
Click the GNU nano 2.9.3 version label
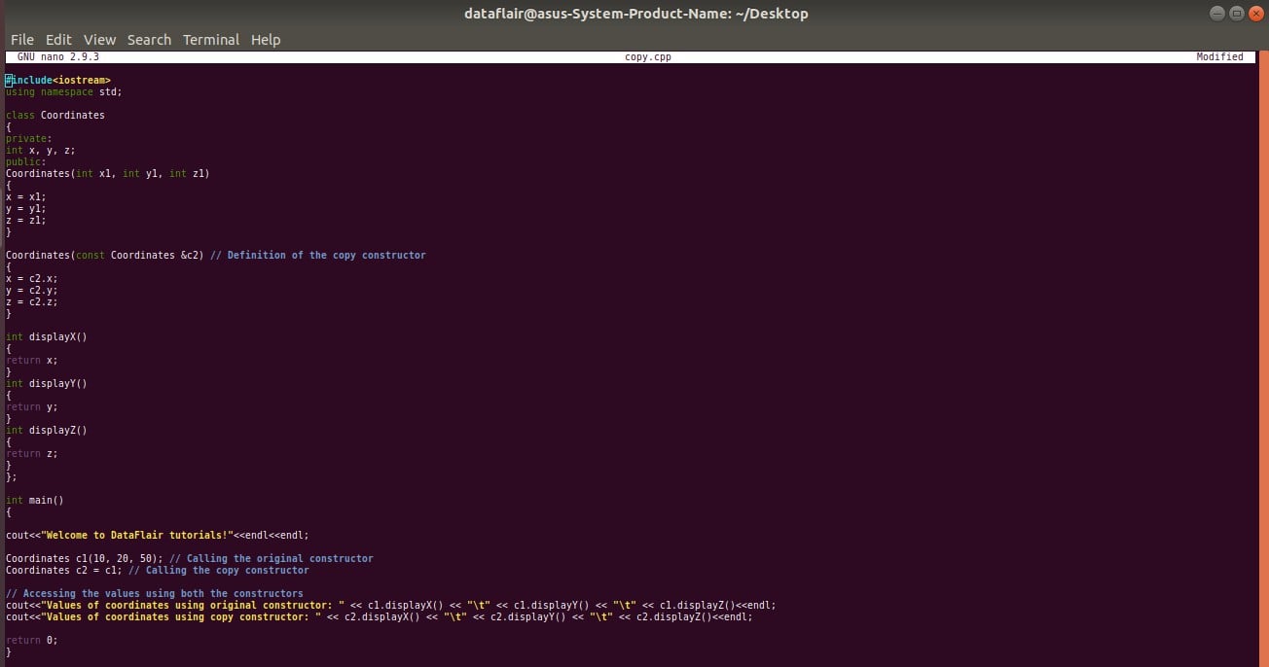[x=58, y=56]
